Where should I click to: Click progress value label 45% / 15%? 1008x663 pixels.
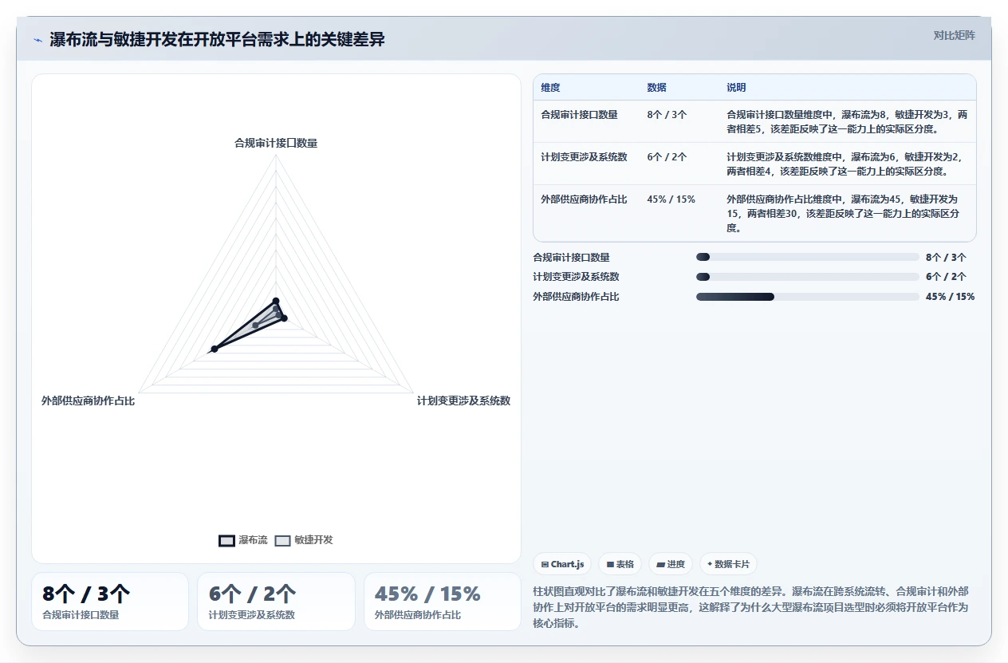950,297
